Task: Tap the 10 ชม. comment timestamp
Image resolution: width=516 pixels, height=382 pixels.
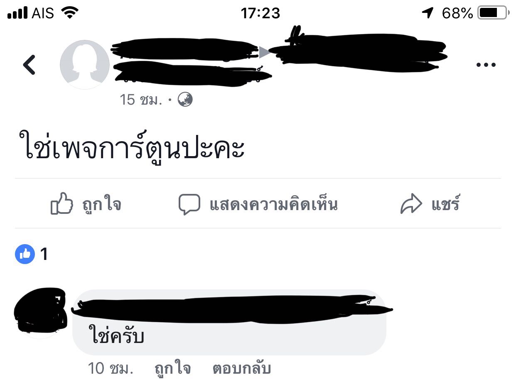Action: [x=111, y=368]
